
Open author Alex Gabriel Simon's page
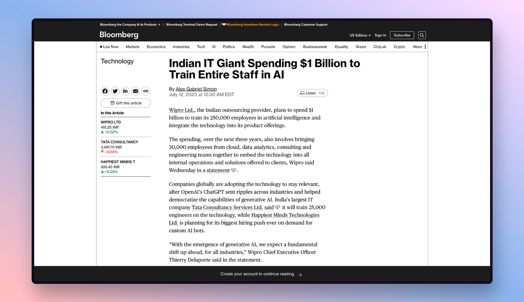click(x=196, y=89)
